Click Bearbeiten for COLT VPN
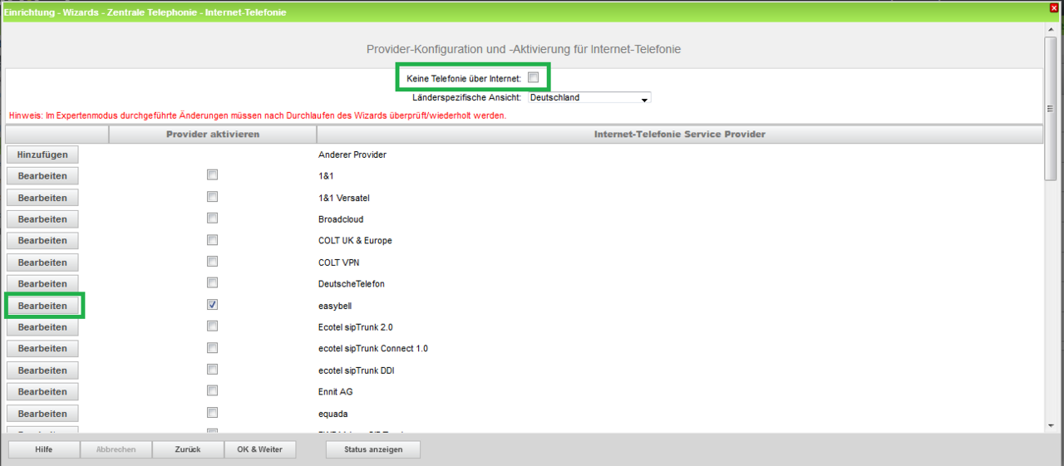The image size is (1064, 466). tap(42, 262)
